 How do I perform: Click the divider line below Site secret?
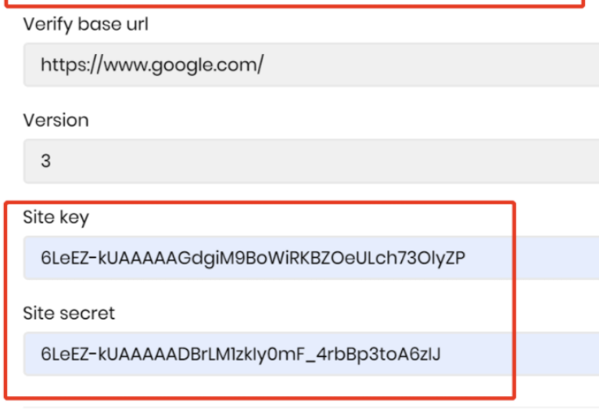(311, 408)
